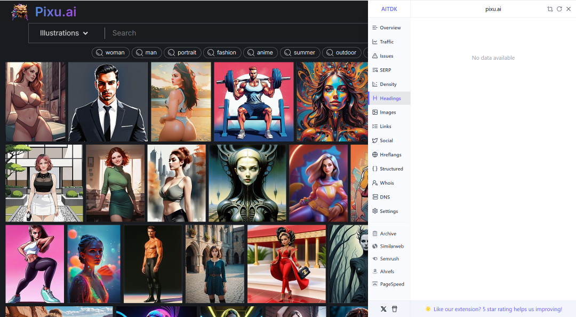Click the 5 star rating extension link

[x=498, y=310]
